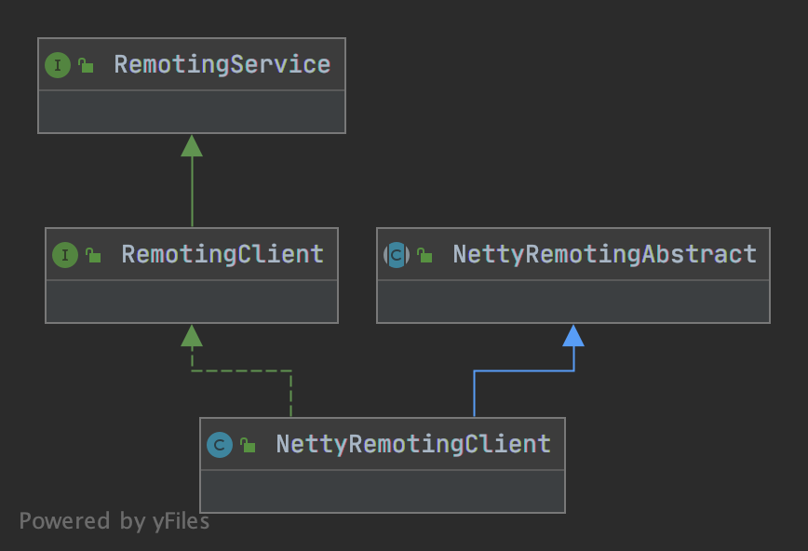808x551 pixels.
Task: Click the public lock icon beside NettyRemotingAbstract
Action: 424,255
